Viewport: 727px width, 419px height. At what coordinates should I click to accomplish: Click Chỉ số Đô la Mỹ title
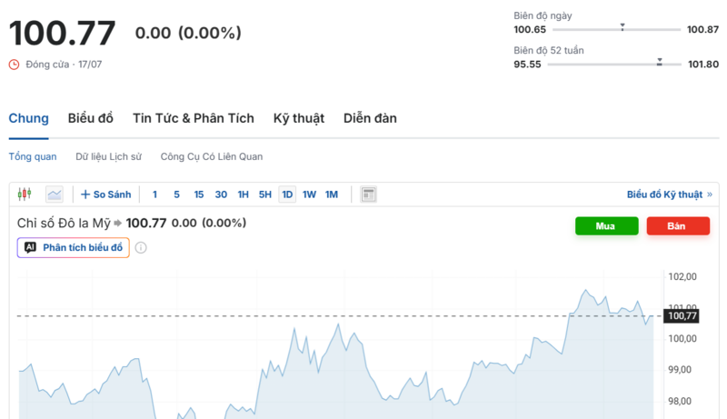tap(64, 224)
